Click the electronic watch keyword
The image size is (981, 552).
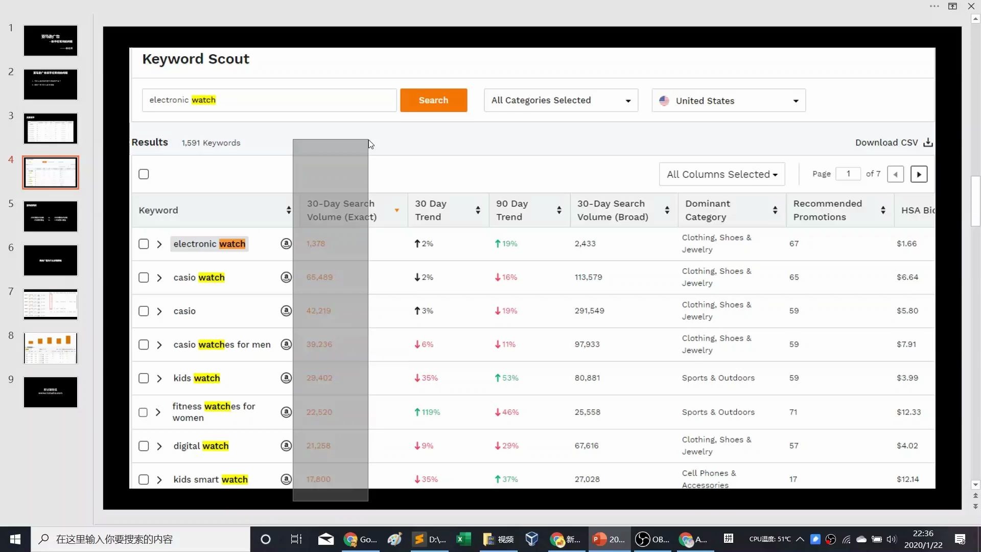click(209, 244)
